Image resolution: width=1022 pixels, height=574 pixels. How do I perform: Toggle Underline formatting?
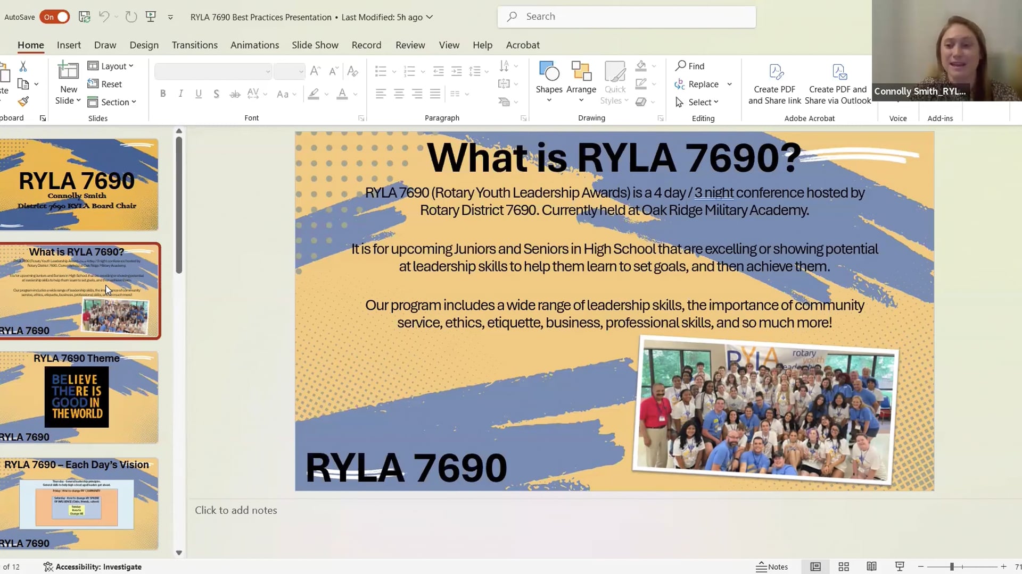pos(198,94)
